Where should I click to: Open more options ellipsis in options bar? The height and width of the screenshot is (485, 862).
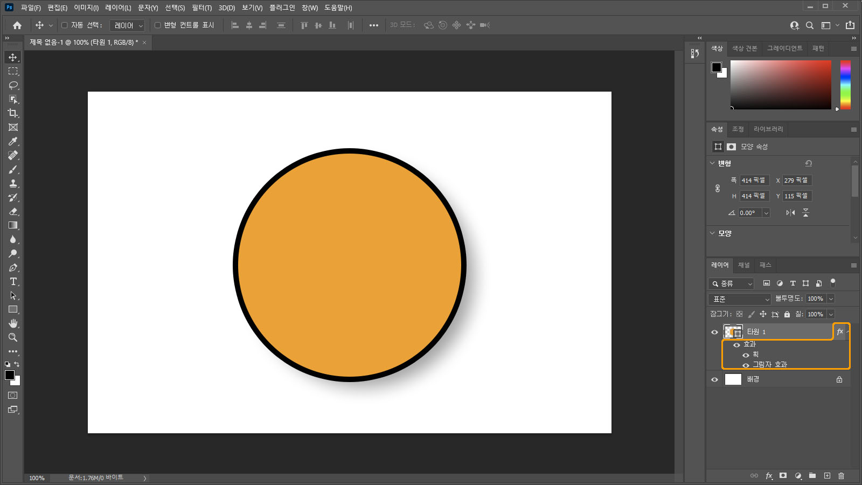coord(373,25)
